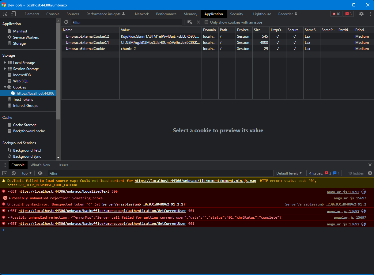Viewport: 374px width, 275px height.
Task: Open Manifest in the Application sidebar
Action: point(20,31)
